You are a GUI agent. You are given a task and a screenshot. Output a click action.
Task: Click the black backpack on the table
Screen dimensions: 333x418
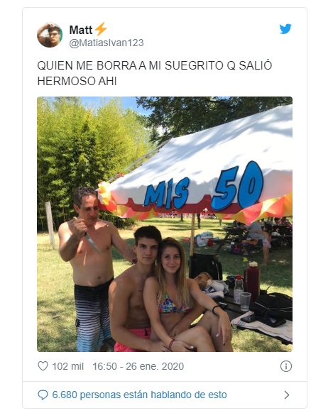[273, 307]
